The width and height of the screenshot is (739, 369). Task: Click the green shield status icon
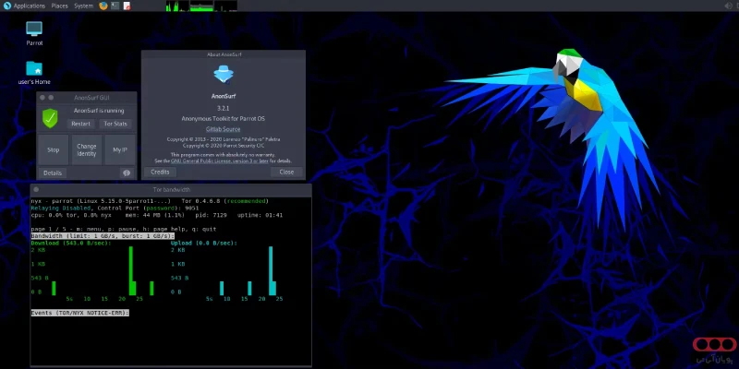tap(50, 118)
